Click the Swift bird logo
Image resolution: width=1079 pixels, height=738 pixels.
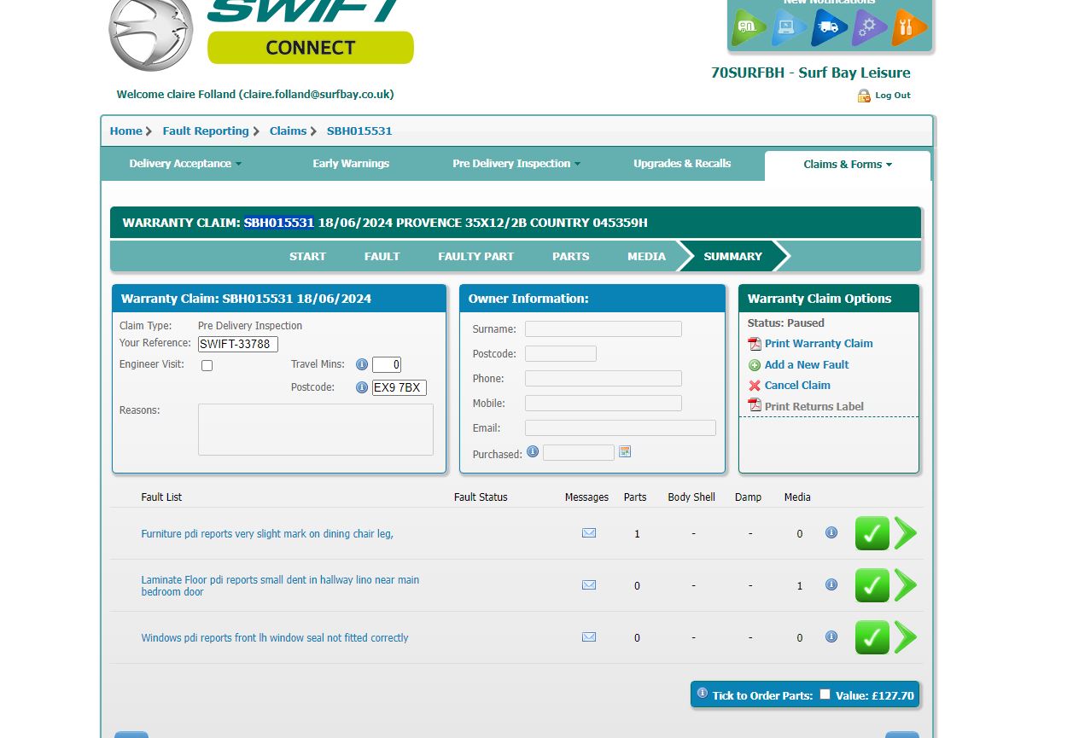151,32
